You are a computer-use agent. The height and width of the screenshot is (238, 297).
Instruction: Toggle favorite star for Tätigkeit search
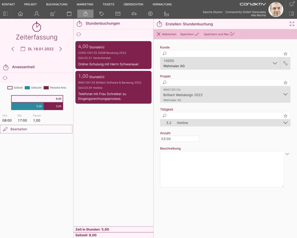(285, 116)
